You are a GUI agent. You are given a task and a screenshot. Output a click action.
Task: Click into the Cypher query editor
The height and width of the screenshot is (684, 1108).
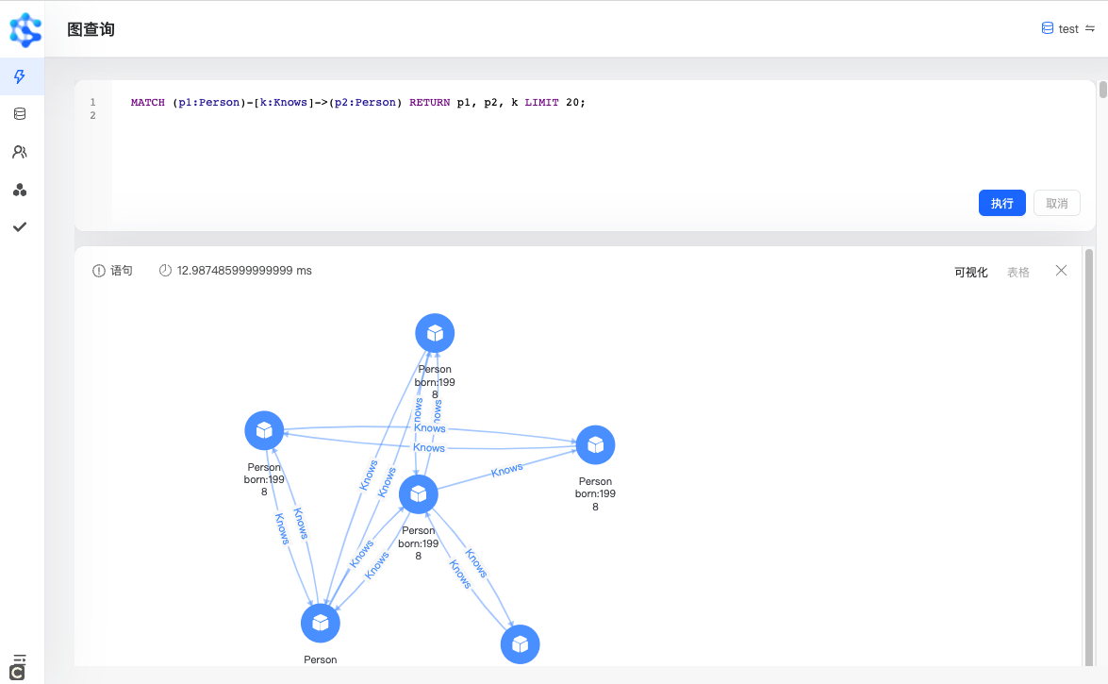click(x=566, y=142)
